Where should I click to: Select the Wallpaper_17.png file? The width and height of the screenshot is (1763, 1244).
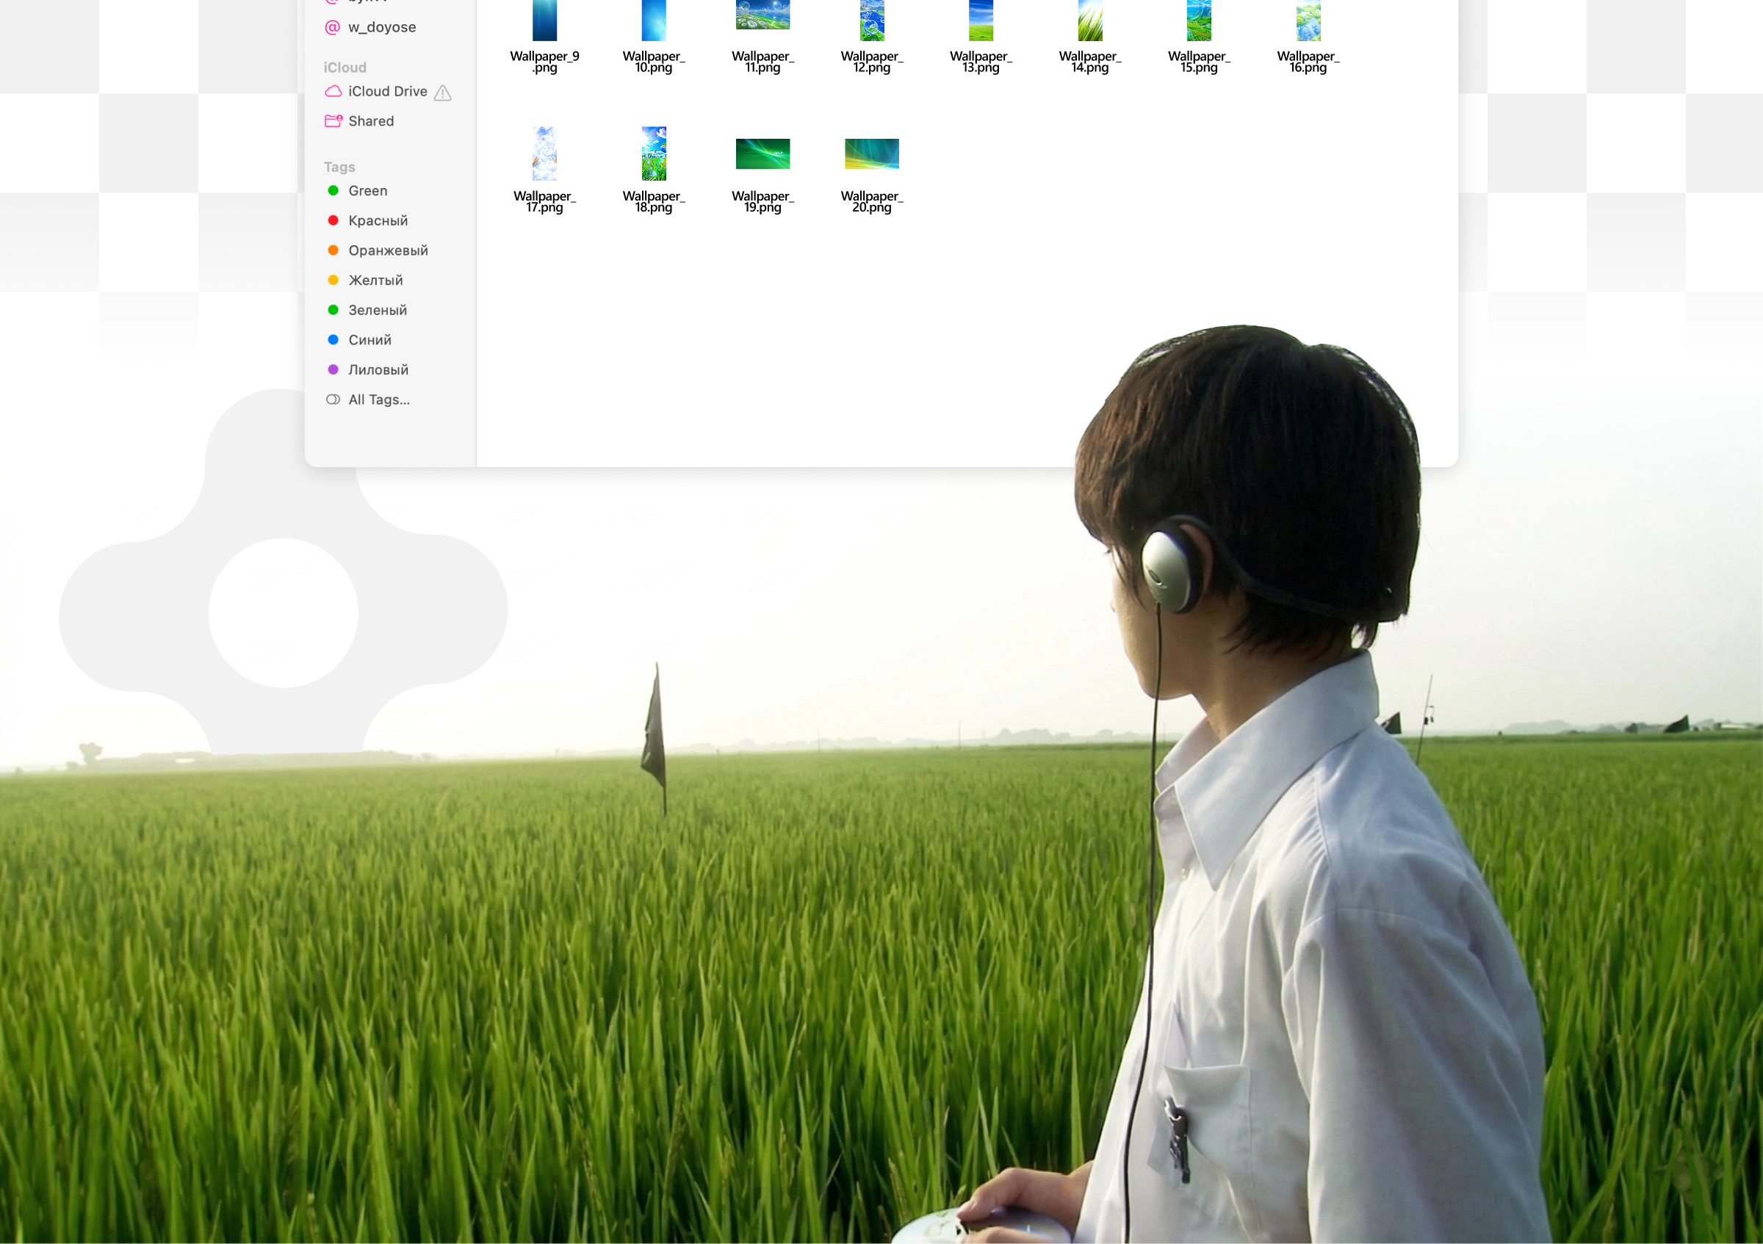coord(544,154)
